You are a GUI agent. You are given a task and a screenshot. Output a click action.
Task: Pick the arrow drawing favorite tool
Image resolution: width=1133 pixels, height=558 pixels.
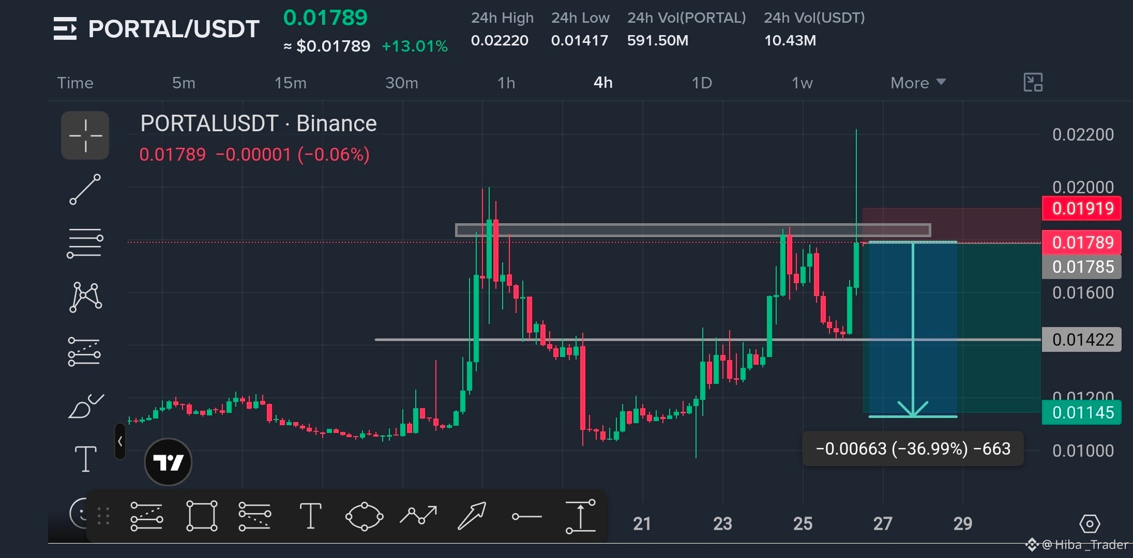click(x=472, y=516)
